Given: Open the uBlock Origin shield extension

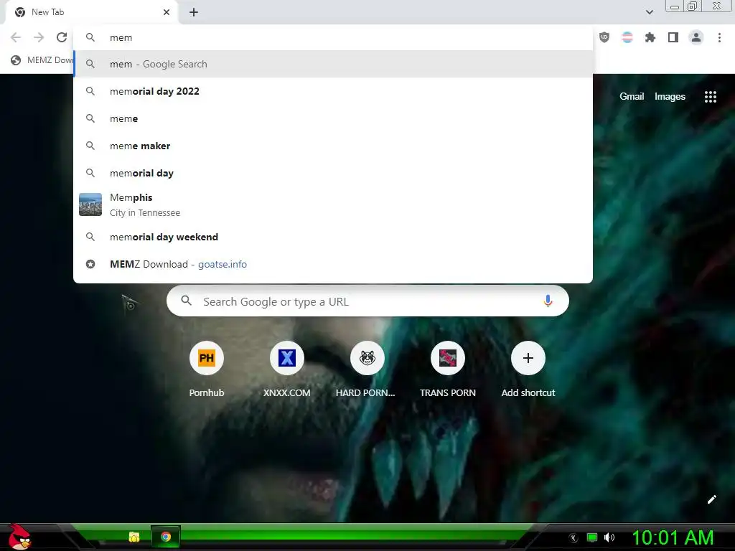Looking at the screenshot, I should pos(604,37).
